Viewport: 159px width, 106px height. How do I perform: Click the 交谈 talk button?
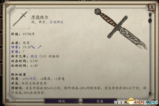click(x=100, y=101)
